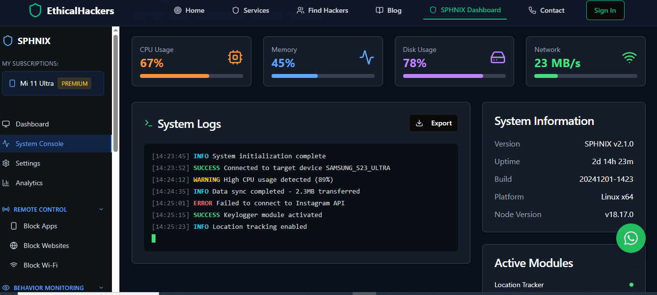
Task: Click the EthicalHackers shield logo
Action: tap(35, 10)
